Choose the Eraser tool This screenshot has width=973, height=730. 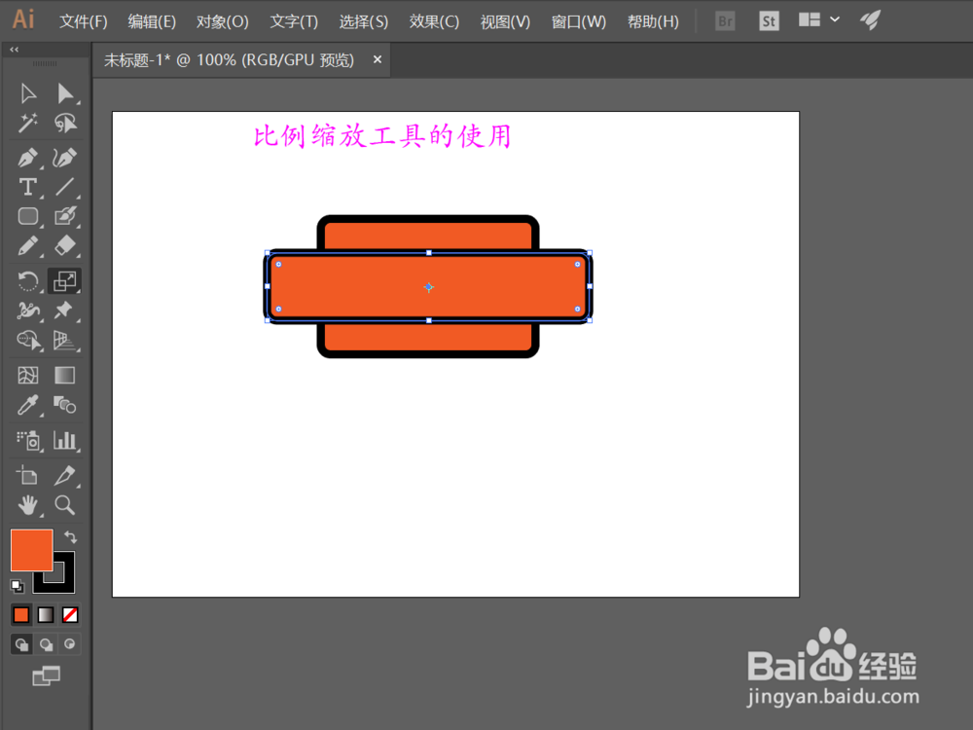click(64, 246)
